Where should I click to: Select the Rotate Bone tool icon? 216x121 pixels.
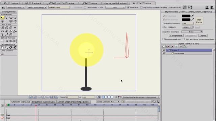pos(15,18)
